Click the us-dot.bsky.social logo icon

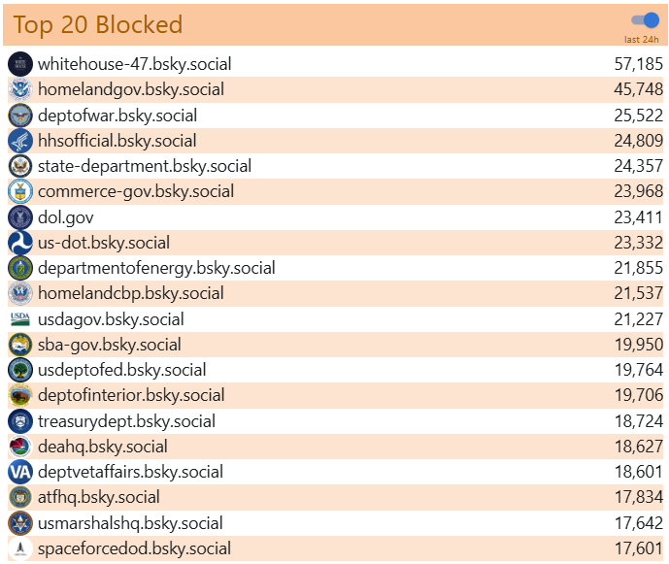(20, 243)
